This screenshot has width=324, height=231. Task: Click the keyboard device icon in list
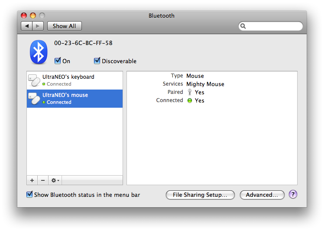(34, 80)
